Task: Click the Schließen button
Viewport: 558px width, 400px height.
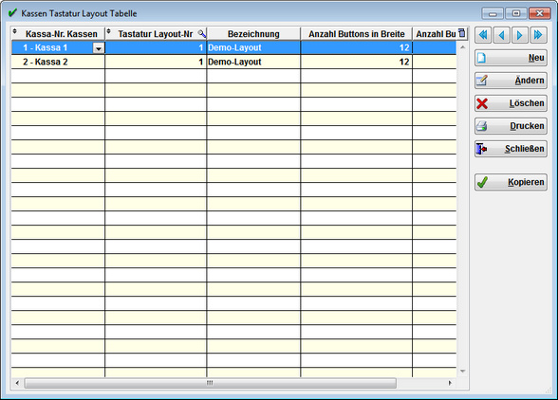Action: (x=511, y=149)
